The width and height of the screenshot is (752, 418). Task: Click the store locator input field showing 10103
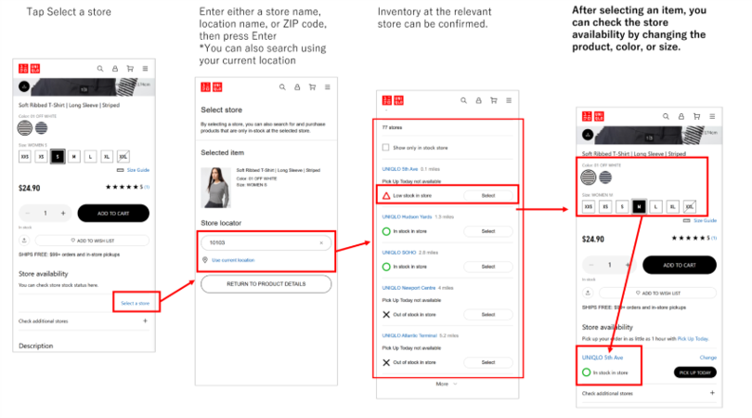260,242
